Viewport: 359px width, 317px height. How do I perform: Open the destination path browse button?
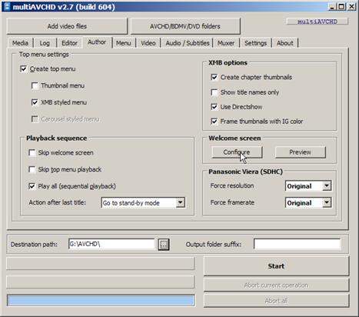point(164,245)
